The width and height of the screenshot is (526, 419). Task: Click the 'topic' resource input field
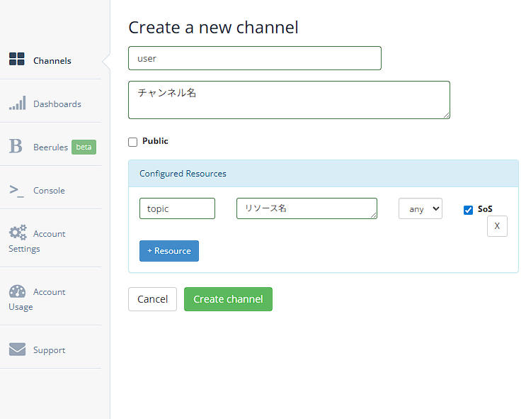coord(177,208)
